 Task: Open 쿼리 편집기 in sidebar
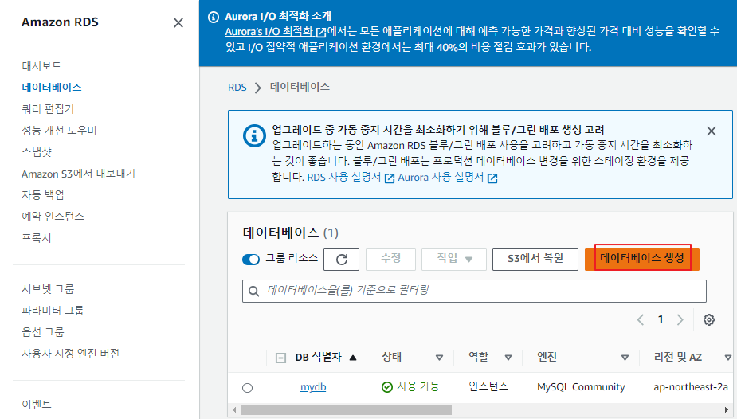click(48, 109)
